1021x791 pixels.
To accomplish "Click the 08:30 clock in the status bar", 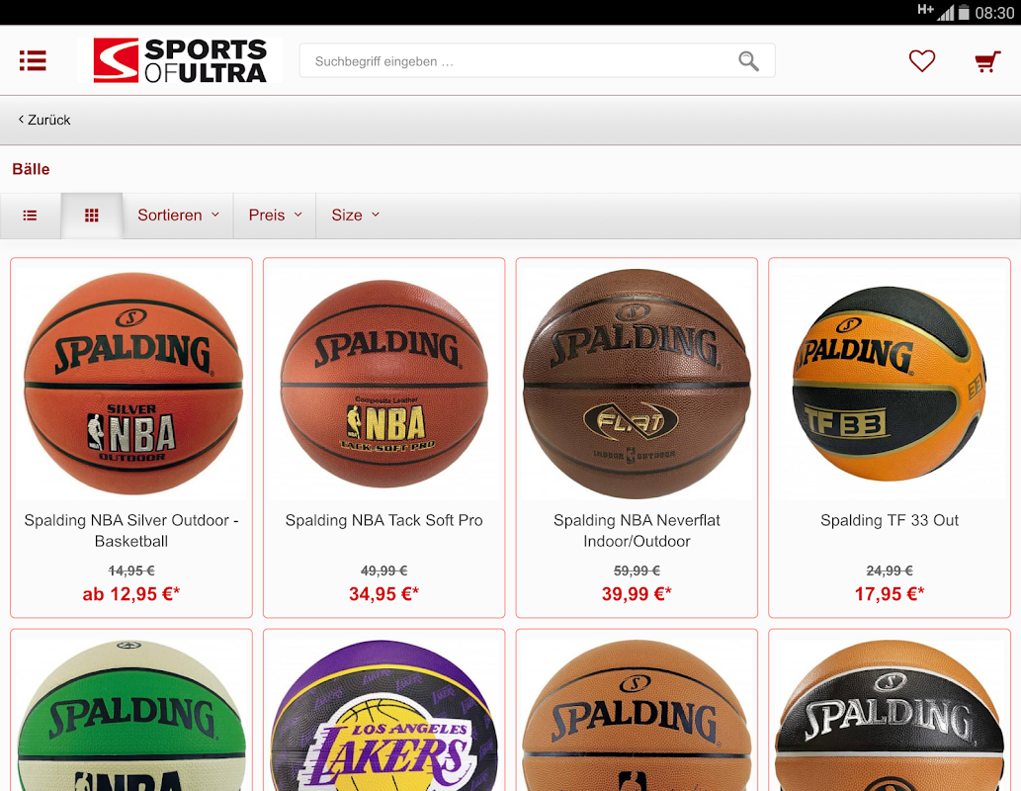I will [994, 13].
